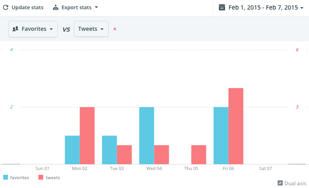
Task: Open the Tweets metric dropdown
Action: pyautogui.click(x=91, y=29)
